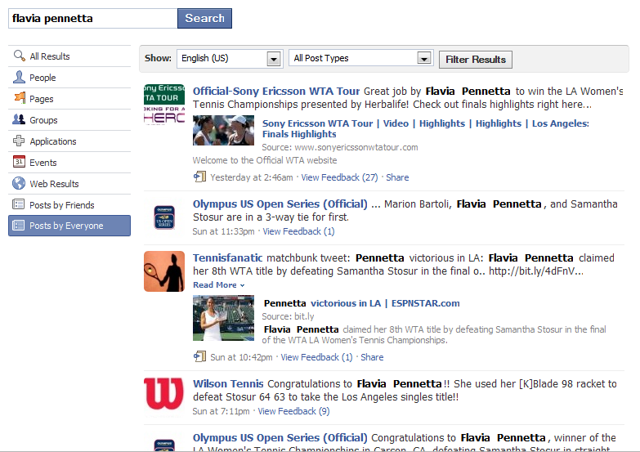Click first Olympus US Open Series avatar
Viewport: 640px width, 452px height.
(164, 217)
